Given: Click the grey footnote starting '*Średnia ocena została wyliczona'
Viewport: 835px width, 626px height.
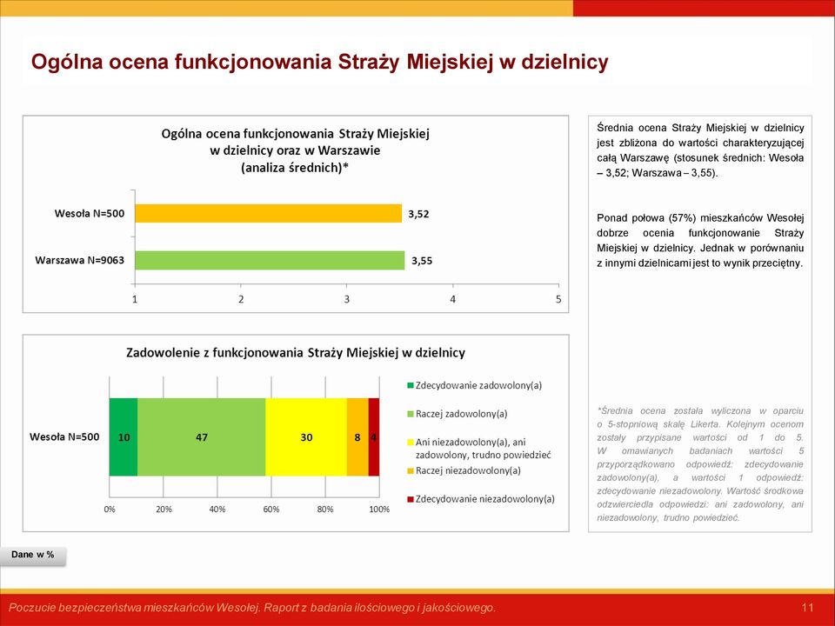Looking at the screenshot, I should [700, 464].
